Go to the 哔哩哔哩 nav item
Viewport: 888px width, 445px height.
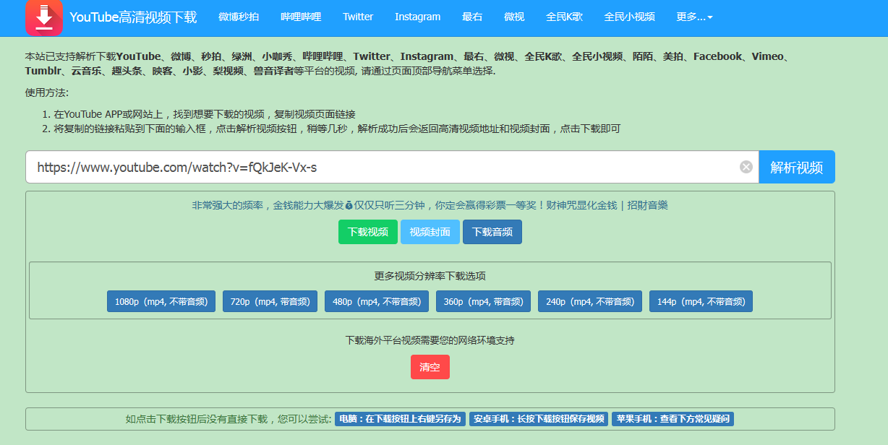pyautogui.click(x=301, y=17)
